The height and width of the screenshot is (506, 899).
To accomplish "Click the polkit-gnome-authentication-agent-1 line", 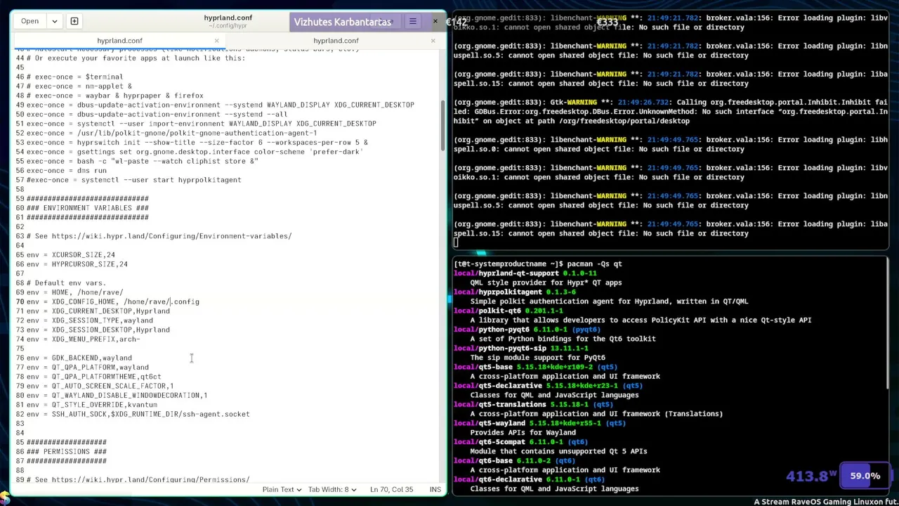I will (x=171, y=133).
